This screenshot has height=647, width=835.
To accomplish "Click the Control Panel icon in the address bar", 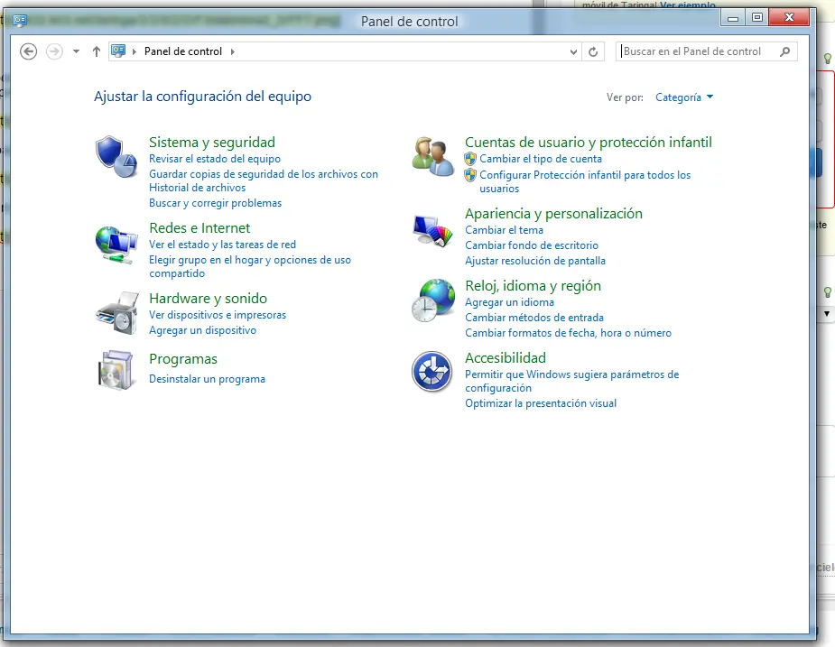I will tap(118, 51).
